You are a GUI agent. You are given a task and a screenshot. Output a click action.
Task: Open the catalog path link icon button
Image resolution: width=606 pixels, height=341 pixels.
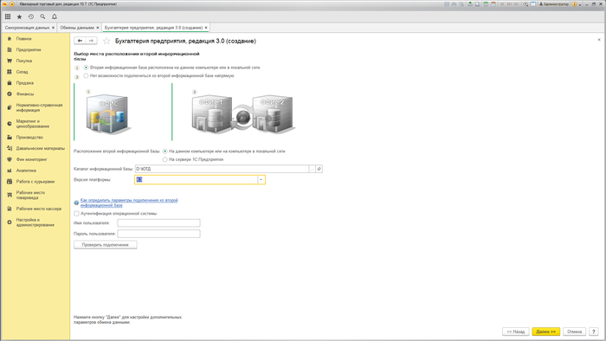319,169
